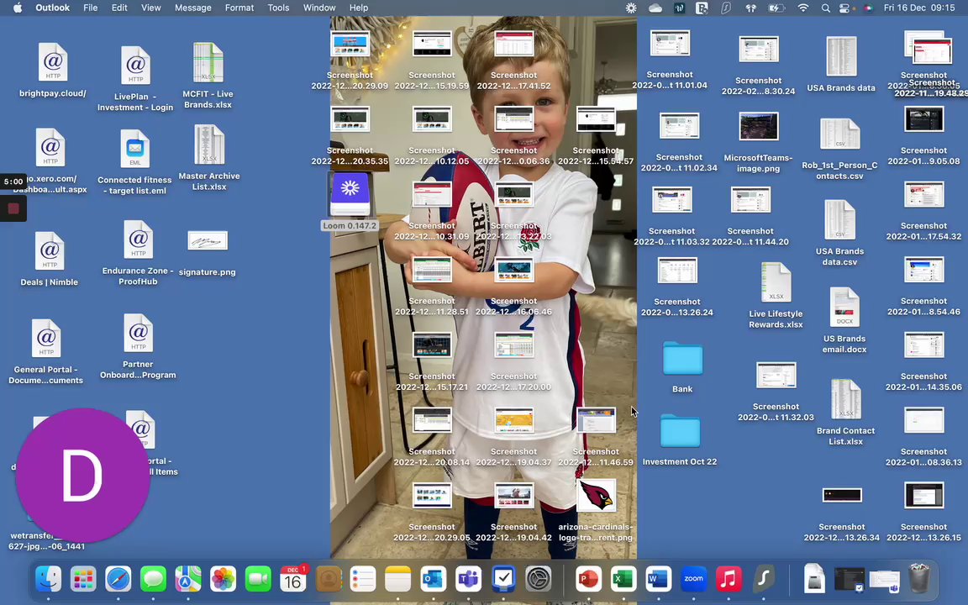Viewport: 968px width, 605px height.
Task: Open the Outlook application menu
Action: pos(52,8)
